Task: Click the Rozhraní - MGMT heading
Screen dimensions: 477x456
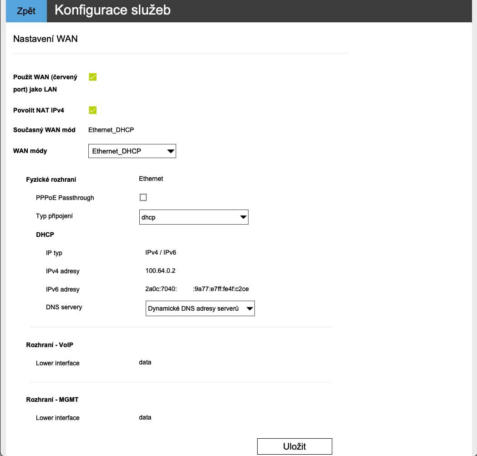Action: [52, 400]
